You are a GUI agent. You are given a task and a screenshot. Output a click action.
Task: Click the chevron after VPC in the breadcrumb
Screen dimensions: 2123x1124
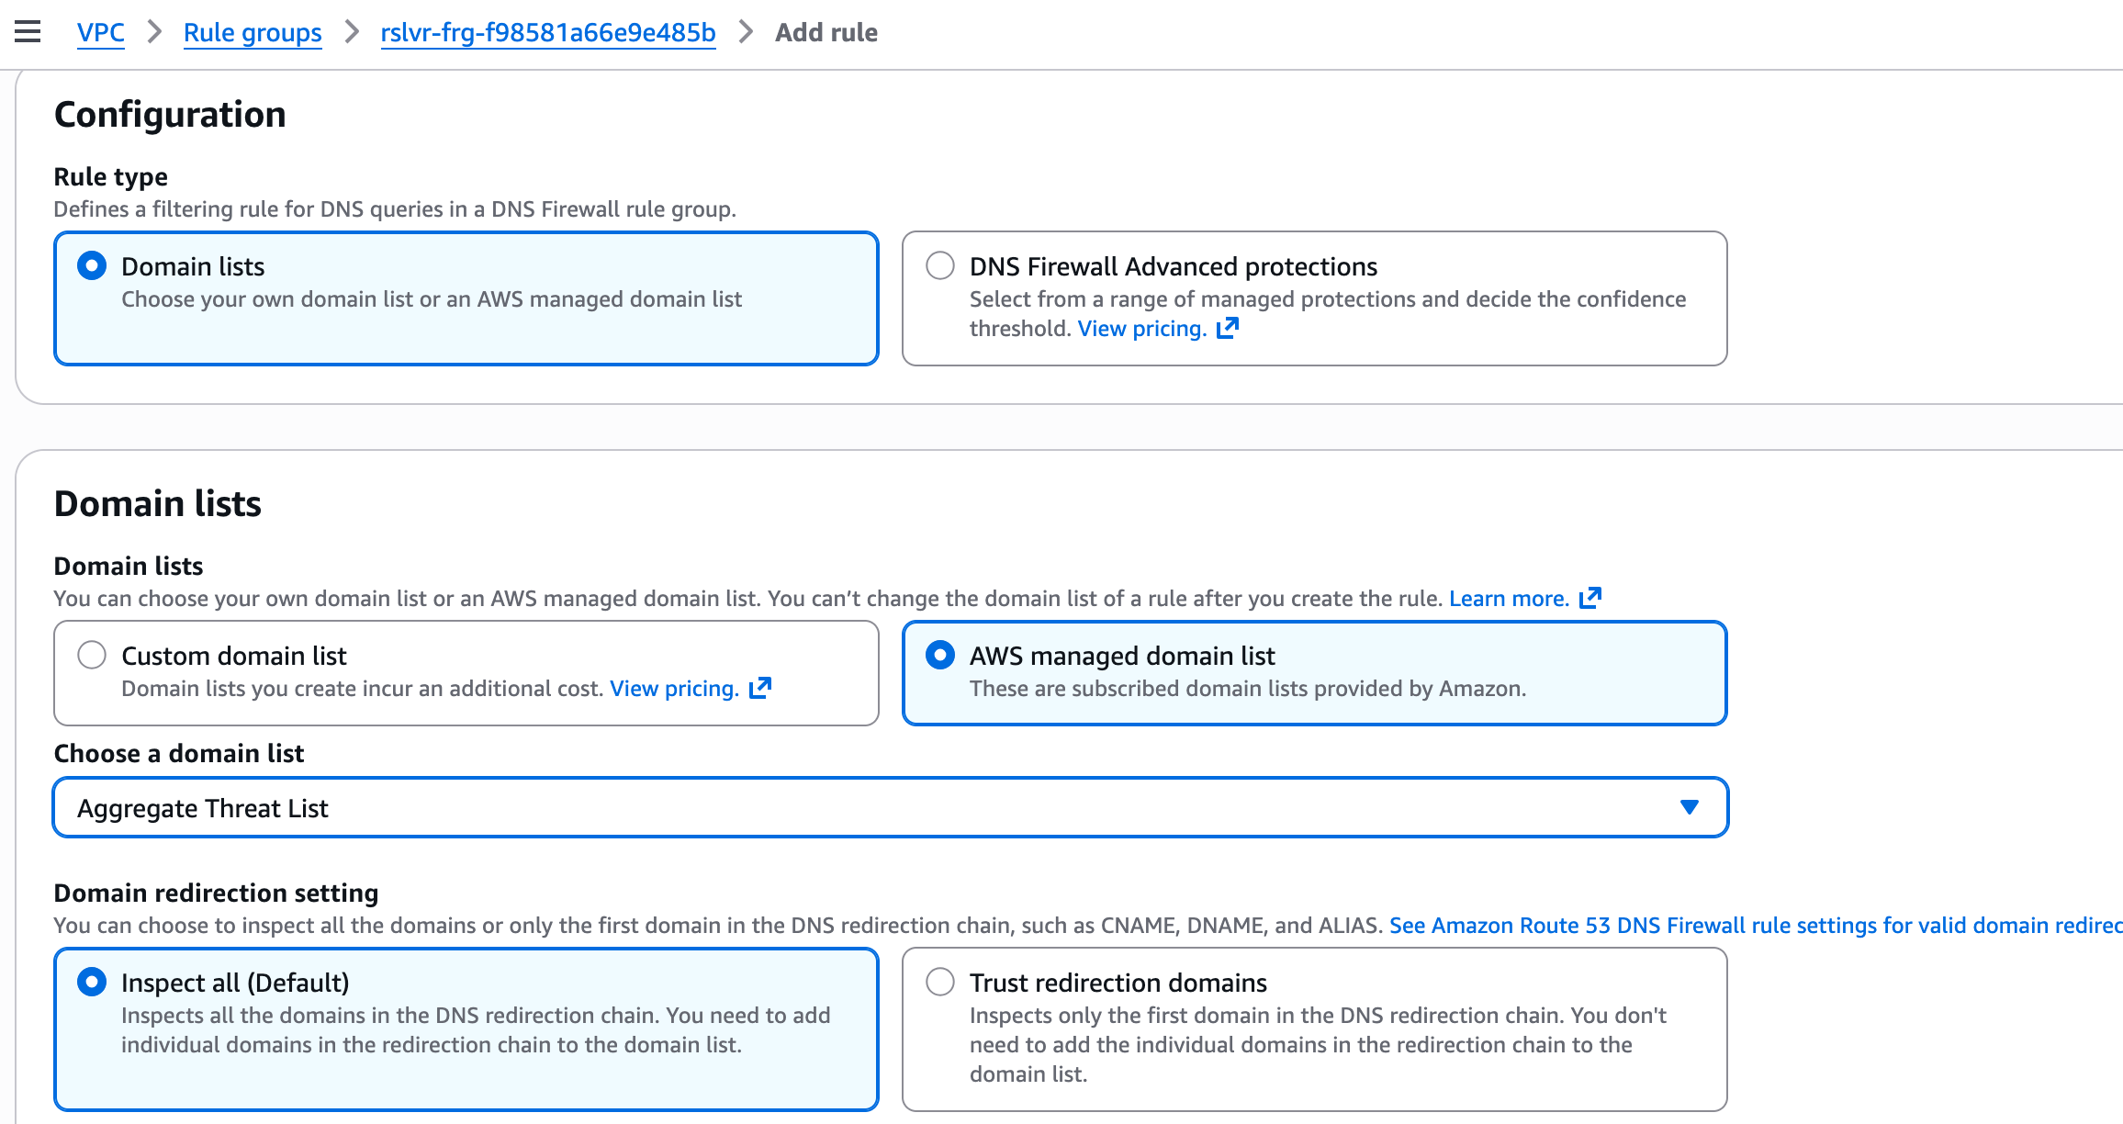(x=154, y=32)
